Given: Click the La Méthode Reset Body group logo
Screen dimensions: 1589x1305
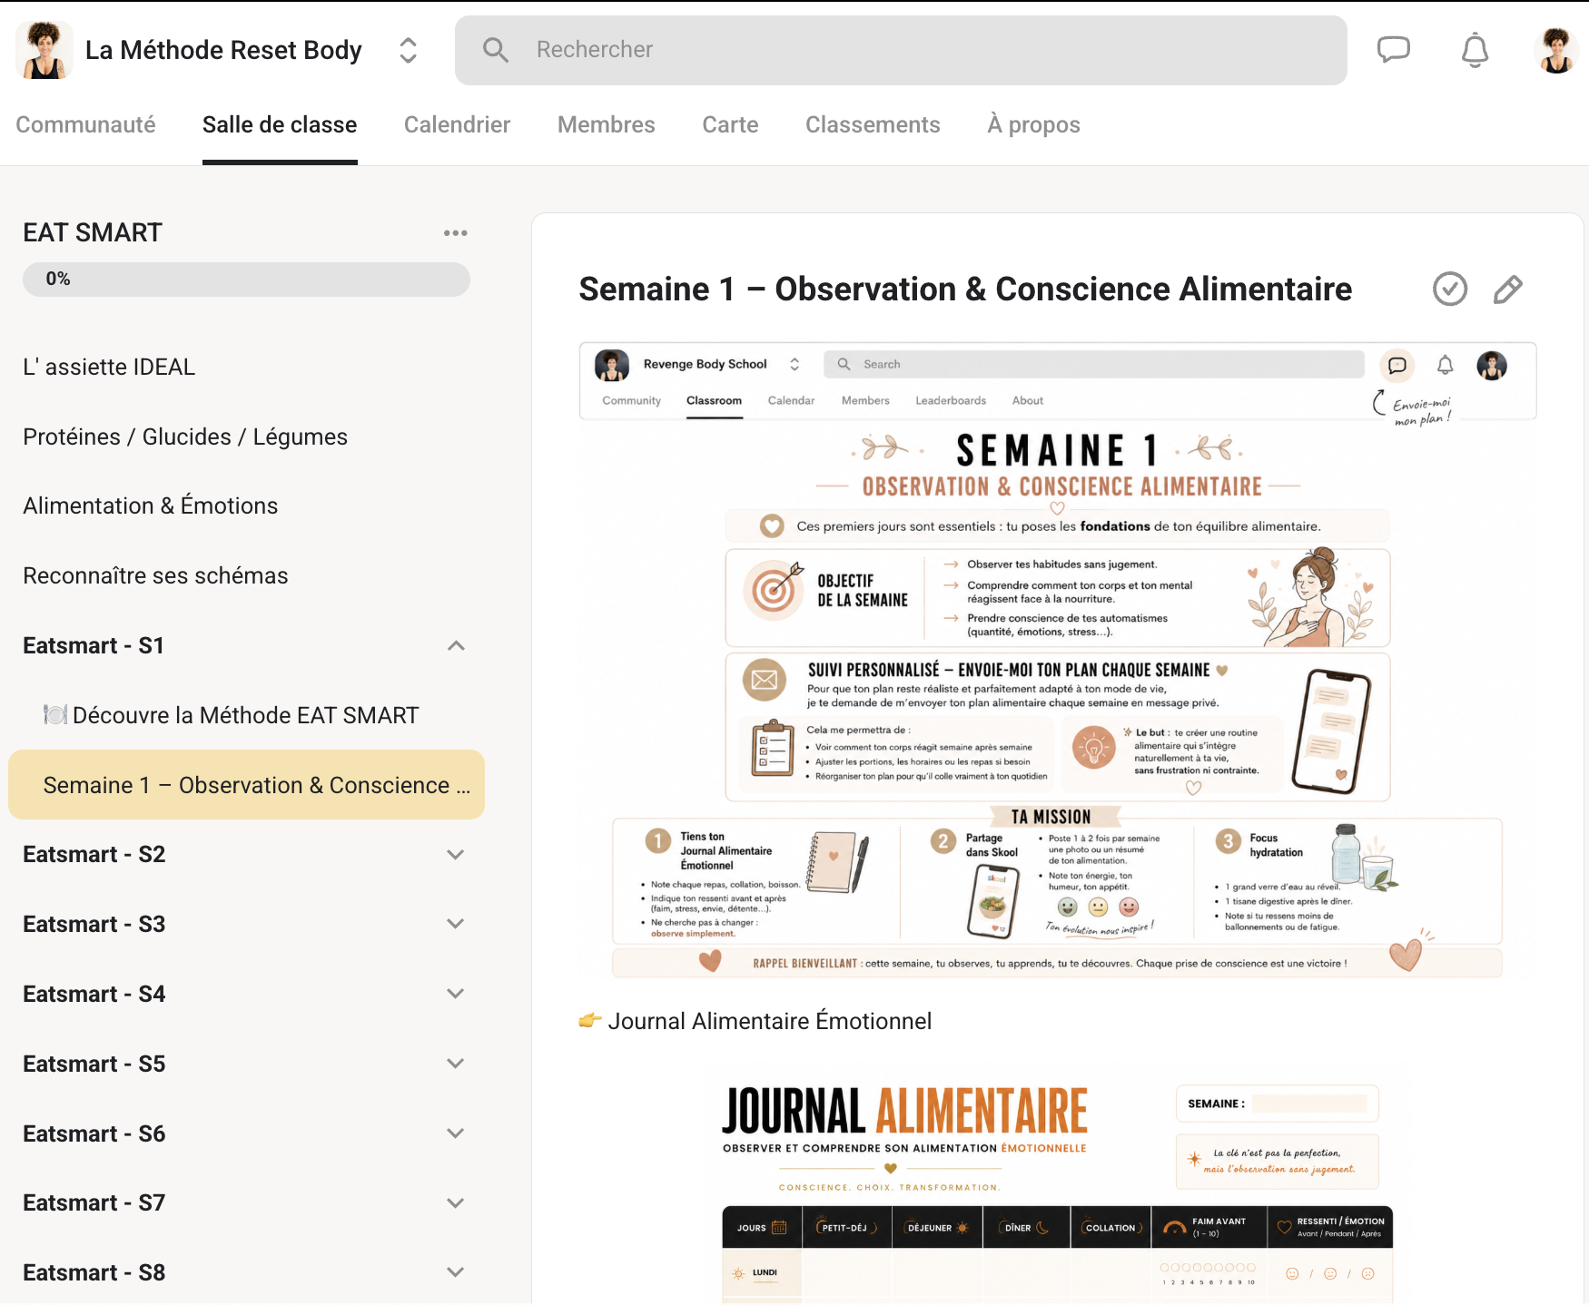Looking at the screenshot, I should click(44, 50).
